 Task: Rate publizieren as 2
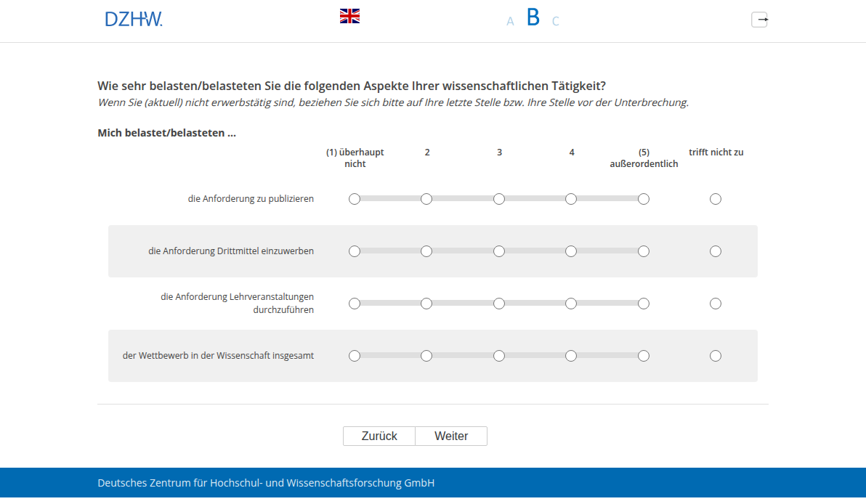[426, 199]
